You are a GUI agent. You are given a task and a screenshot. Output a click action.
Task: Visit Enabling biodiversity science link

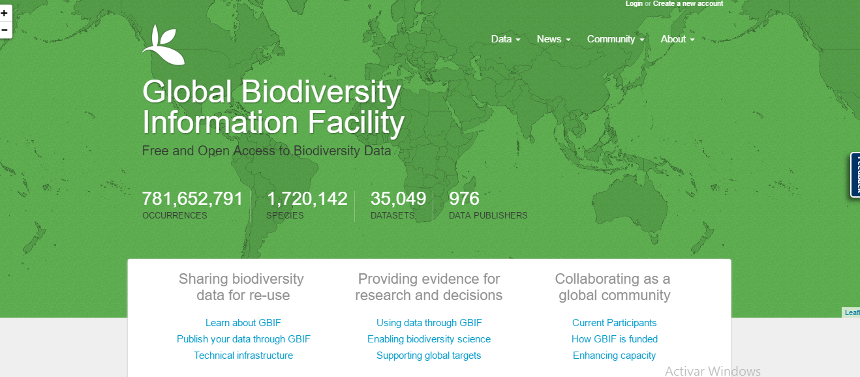(x=429, y=339)
